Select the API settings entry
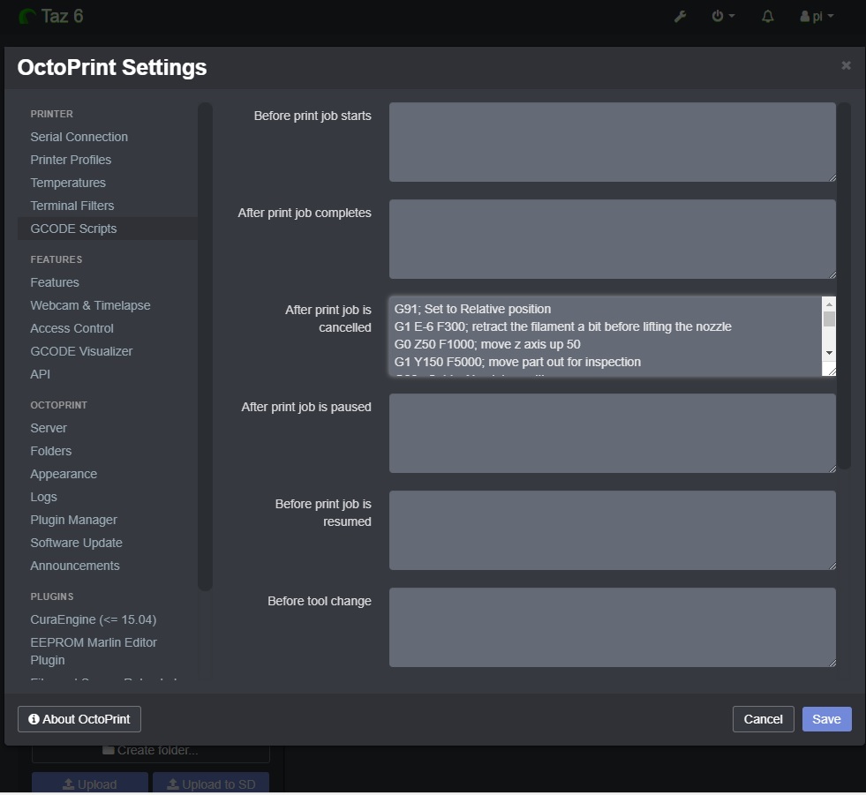This screenshot has width=866, height=795. click(x=41, y=374)
